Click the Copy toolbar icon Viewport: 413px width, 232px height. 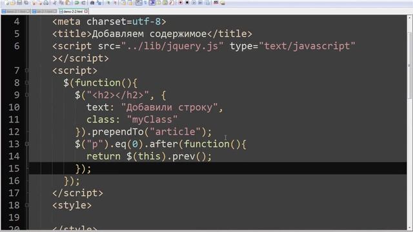pyautogui.click(x=61, y=3)
